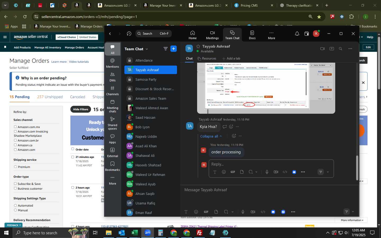This screenshot has width=381, height=238.
Task: Open Chrome tab search dropdown
Action: [x=5, y=5]
